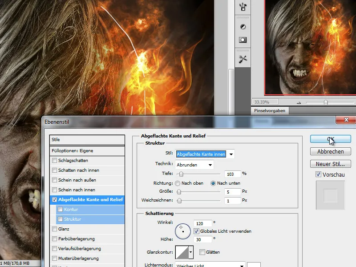356x267 pixels.
Task: Click the USB brush panel icon
Action: click(x=243, y=7)
